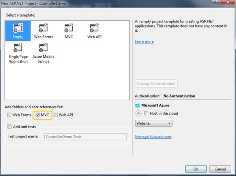The image size is (236, 176).
Task: Click the Change Authentication button
Action: click(x=156, y=83)
